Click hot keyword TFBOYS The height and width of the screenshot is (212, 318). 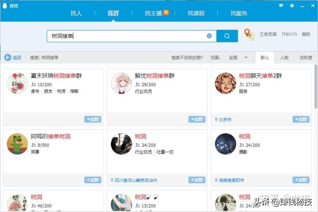click(x=289, y=34)
